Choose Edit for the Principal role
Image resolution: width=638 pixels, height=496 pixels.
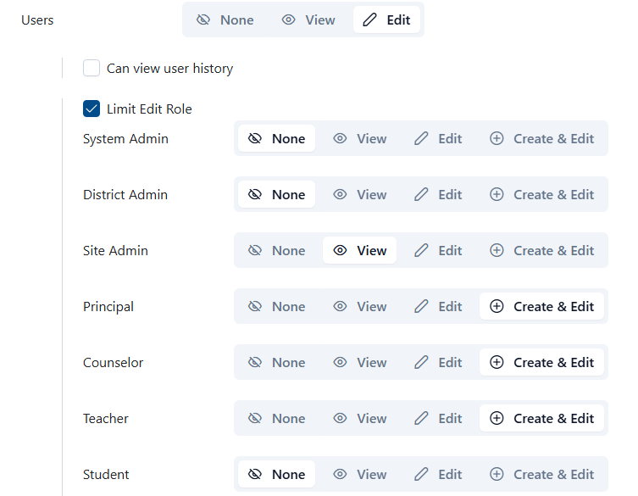coord(438,306)
